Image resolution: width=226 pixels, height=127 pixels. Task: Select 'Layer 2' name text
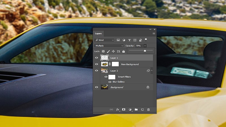pos(114,71)
